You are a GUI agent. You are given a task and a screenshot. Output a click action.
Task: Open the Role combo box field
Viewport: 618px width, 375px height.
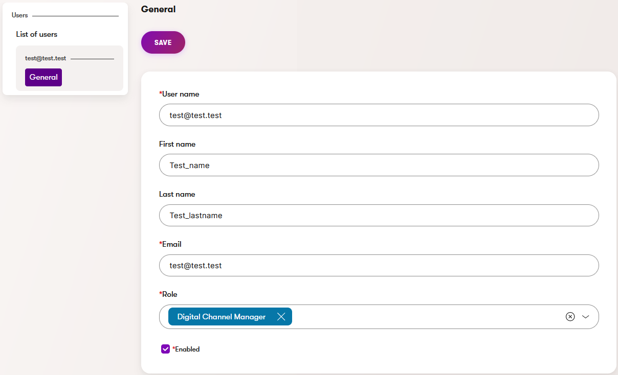(425, 317)
